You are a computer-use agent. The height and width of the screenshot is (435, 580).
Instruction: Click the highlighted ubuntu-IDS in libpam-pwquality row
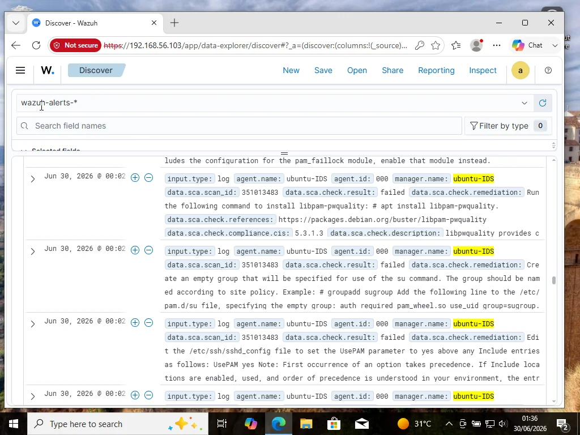click(x=474, y=178)
